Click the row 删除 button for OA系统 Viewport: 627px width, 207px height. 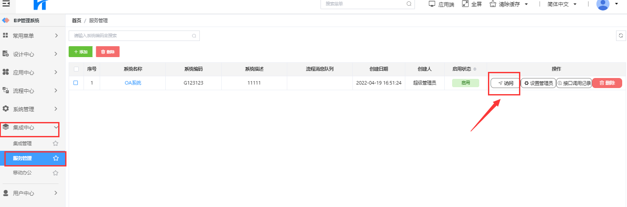(x=607, y=83)
